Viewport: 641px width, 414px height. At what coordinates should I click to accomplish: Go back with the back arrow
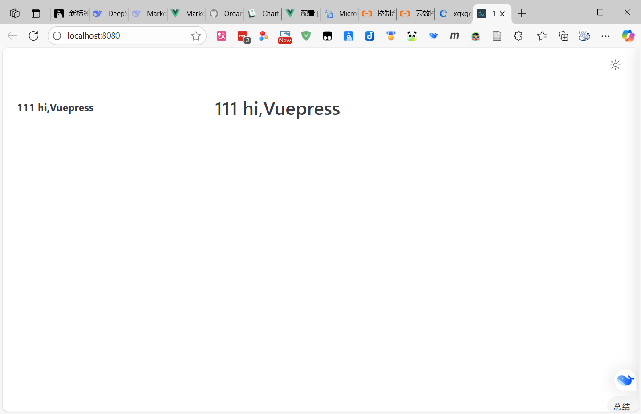(x=12, y=36)
